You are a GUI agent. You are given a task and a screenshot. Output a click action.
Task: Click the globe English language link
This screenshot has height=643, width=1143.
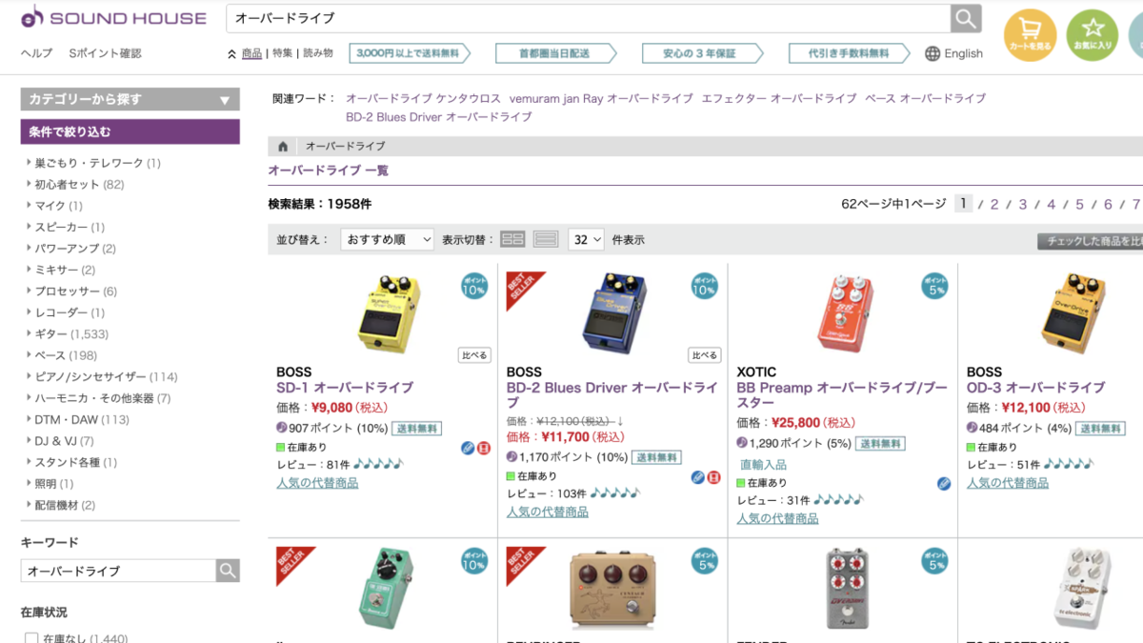click(954, 53)
